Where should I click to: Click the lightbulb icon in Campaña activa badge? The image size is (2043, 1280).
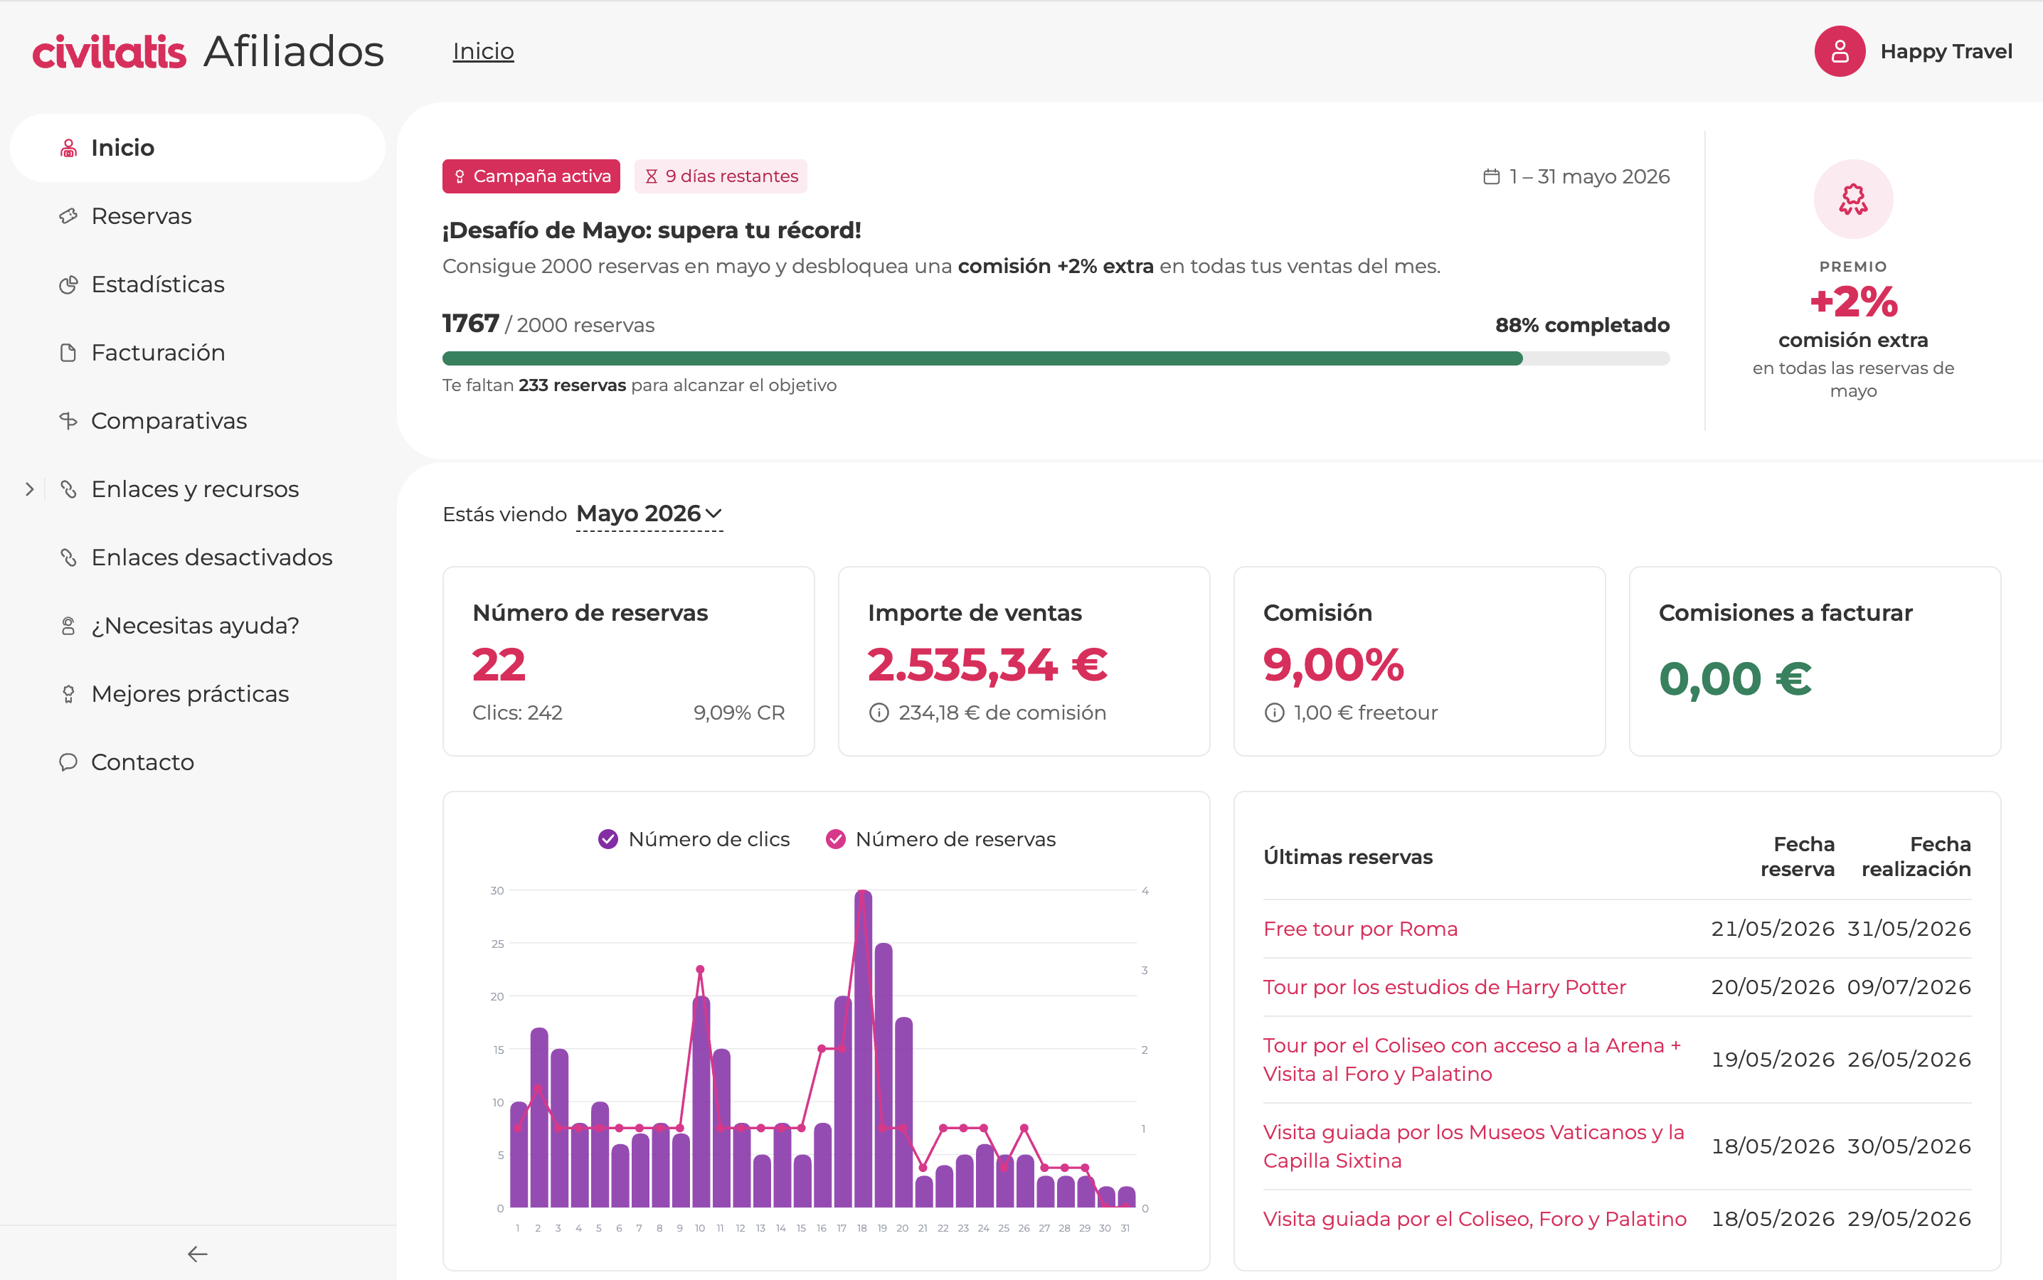[x=460, y=177]
